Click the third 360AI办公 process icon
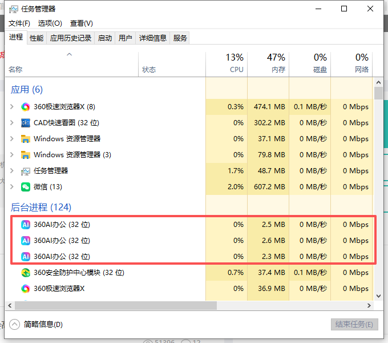The image size is (388, 343). tap(26, 257)
